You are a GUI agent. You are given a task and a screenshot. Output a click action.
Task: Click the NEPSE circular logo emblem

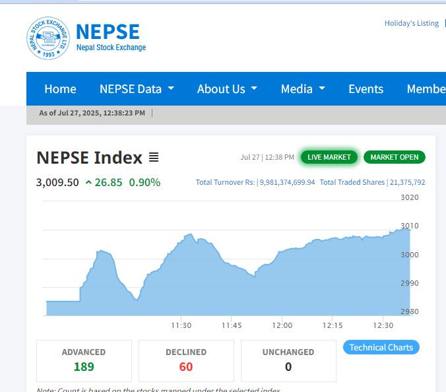click(48, 38)
